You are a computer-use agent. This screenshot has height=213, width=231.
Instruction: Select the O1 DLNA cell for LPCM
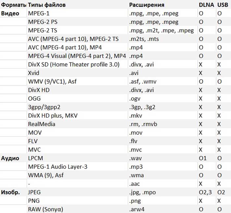(x=207, y=158)
